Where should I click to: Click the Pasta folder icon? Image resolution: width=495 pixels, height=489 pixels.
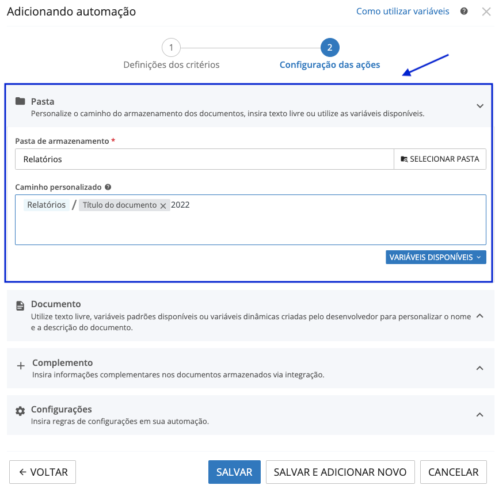(20, 101)
